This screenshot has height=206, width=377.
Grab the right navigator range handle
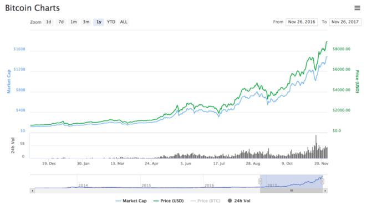[x=323, y=181]
